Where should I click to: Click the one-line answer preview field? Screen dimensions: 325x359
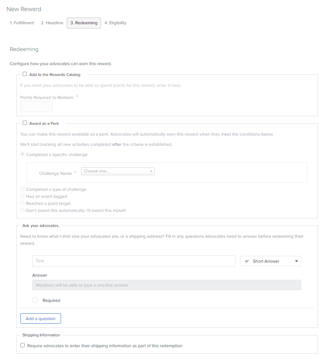click(x=166, y=285)
